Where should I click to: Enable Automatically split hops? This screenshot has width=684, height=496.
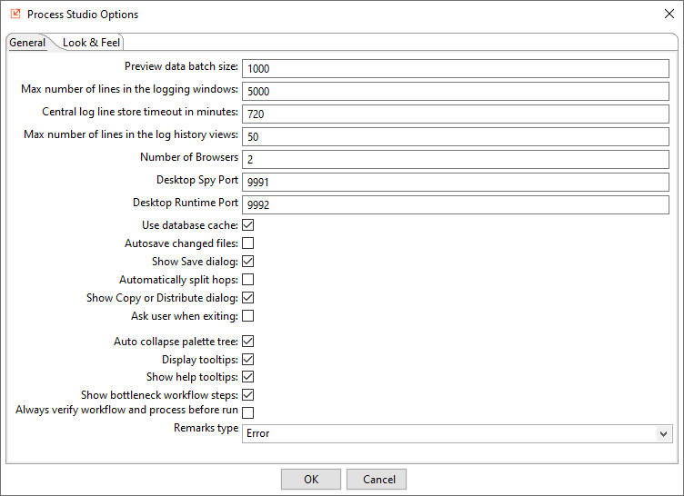(247, 280)
